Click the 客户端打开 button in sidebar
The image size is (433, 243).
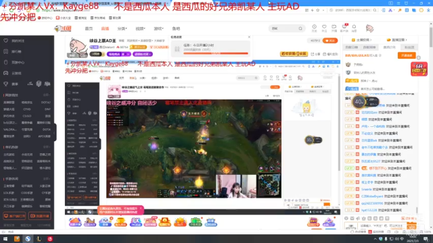coord(14,216)
